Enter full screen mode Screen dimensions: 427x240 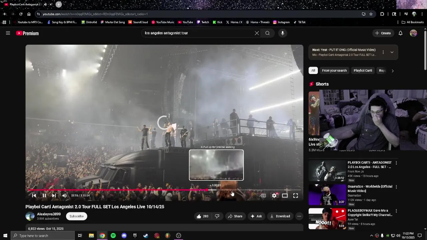(296, 196)
